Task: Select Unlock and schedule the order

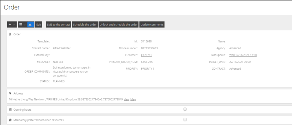Action: point(118,25)
